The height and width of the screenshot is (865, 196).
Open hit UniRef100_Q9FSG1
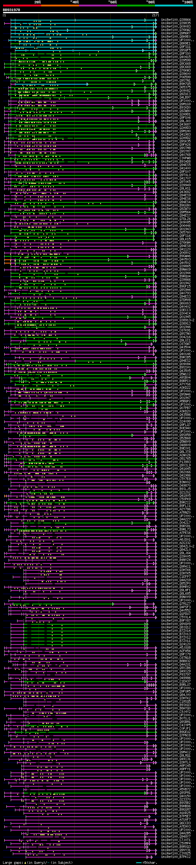click(176, 47)
